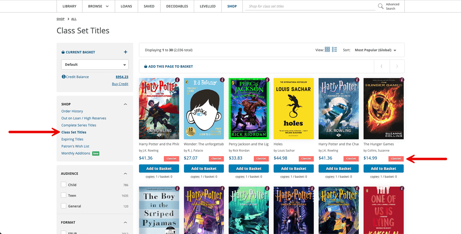The height and width of the screenshot is (234, 461).
Task: Click Add This Page to Basket
Action: click(169, 66)
